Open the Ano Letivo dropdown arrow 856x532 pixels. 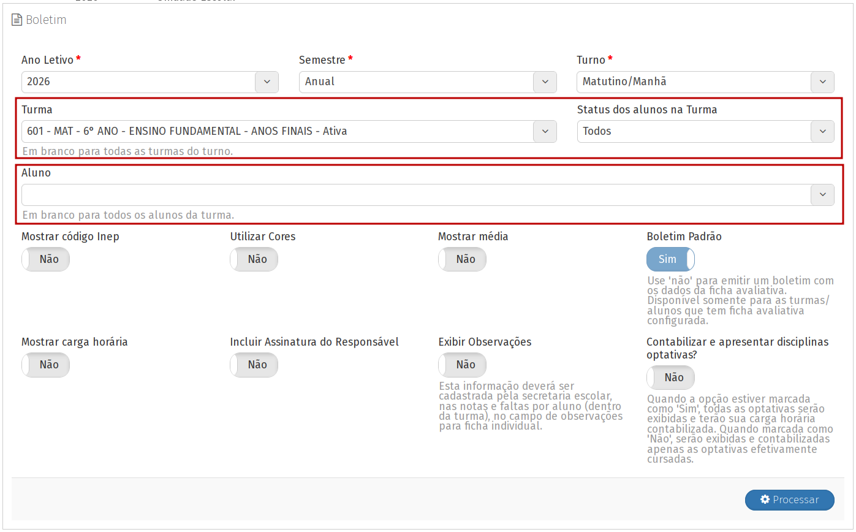point(267,82)
